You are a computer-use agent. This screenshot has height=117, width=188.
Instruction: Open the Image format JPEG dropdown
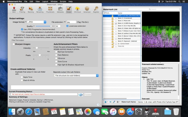coord(37,22)
